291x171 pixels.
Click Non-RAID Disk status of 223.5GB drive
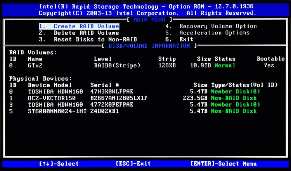(234, 98)
